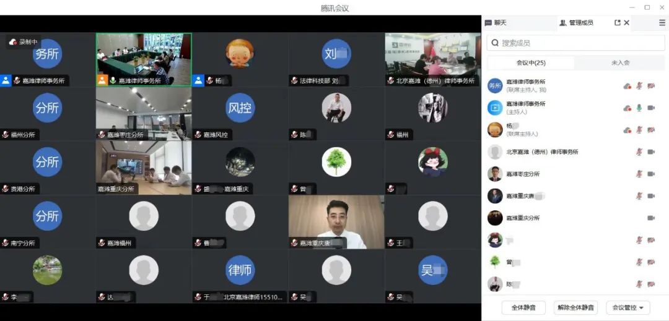The width and height of the screenshot is (669, 321).
Task: Select the 北京嘉潍（德州）律师事务所 video tile
Action: (x=432, y=59)
